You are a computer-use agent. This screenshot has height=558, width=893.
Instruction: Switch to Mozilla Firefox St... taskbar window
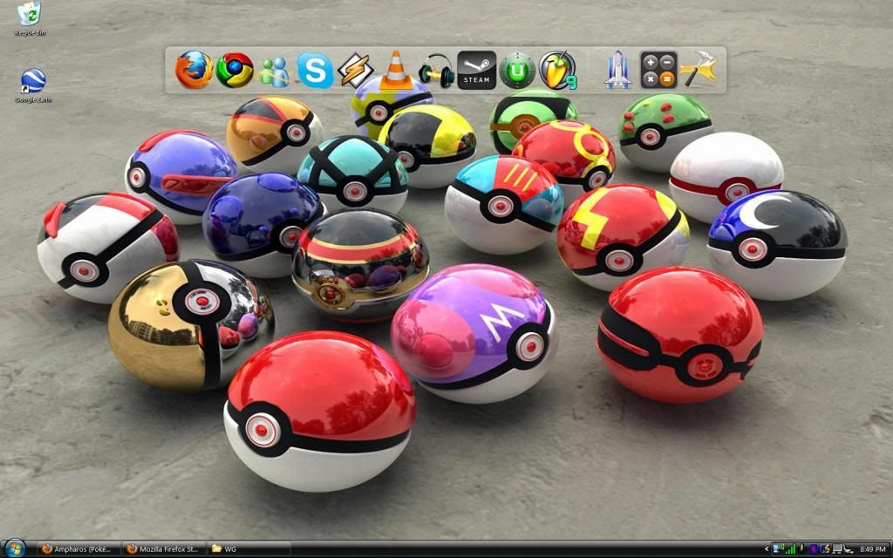click(165, 549)
